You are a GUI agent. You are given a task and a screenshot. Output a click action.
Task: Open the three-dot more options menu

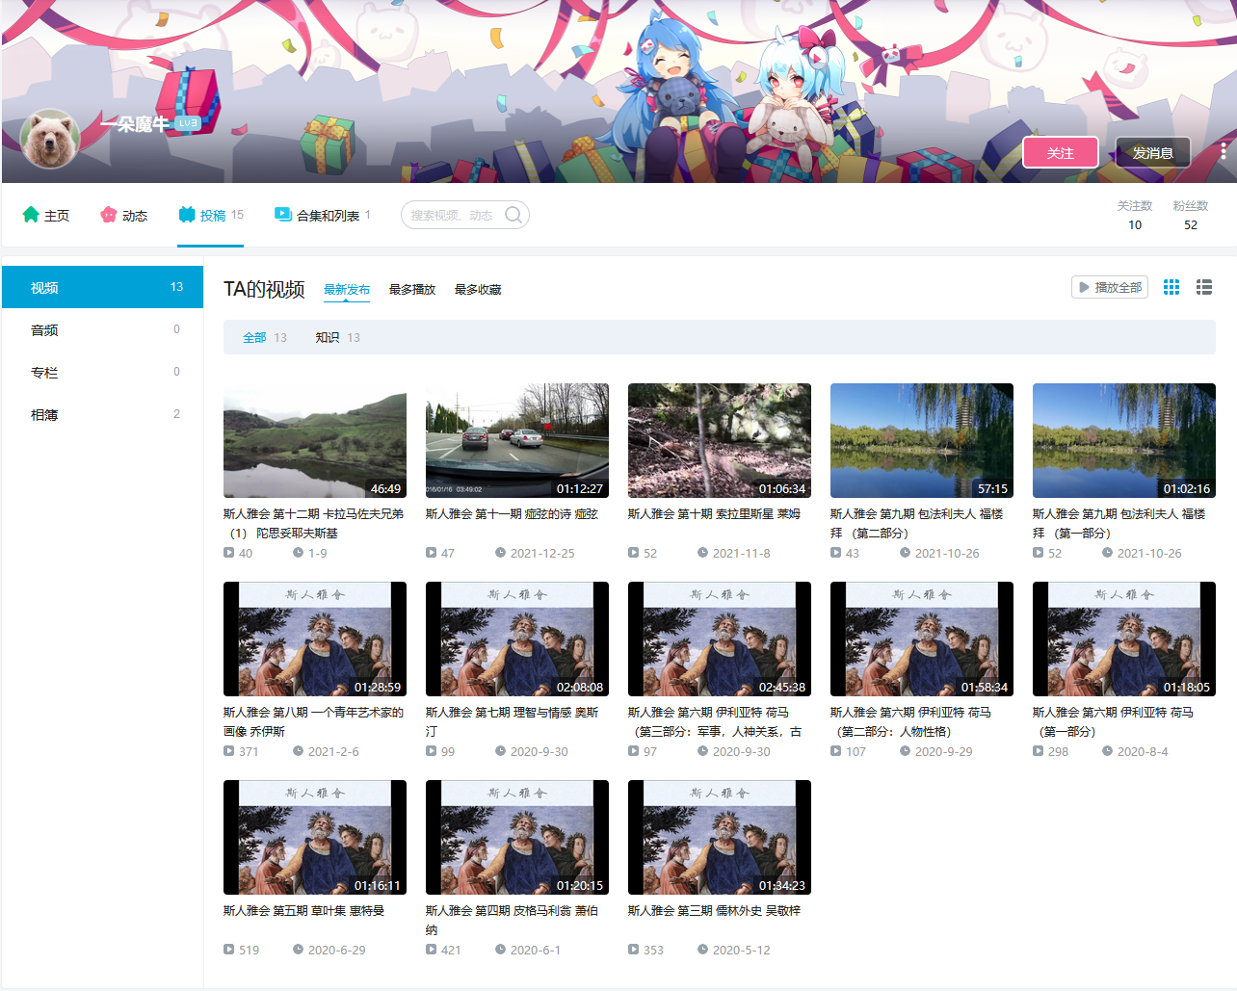tap(1223, 151)
